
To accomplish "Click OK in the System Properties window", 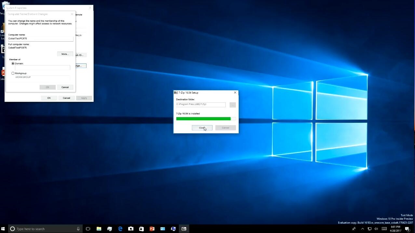I will point(49,98).
